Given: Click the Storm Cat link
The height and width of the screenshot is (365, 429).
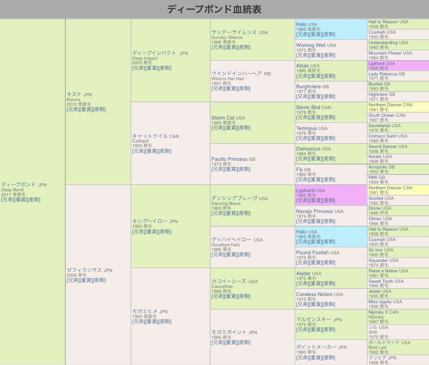Looking at the screenshot, I should click(x=223, y=118).
